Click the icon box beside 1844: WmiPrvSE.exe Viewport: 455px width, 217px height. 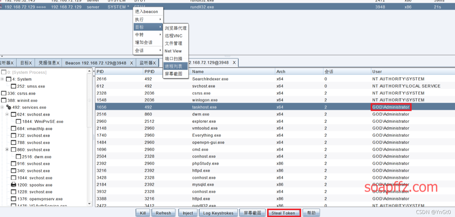click(x=19, y=121)
